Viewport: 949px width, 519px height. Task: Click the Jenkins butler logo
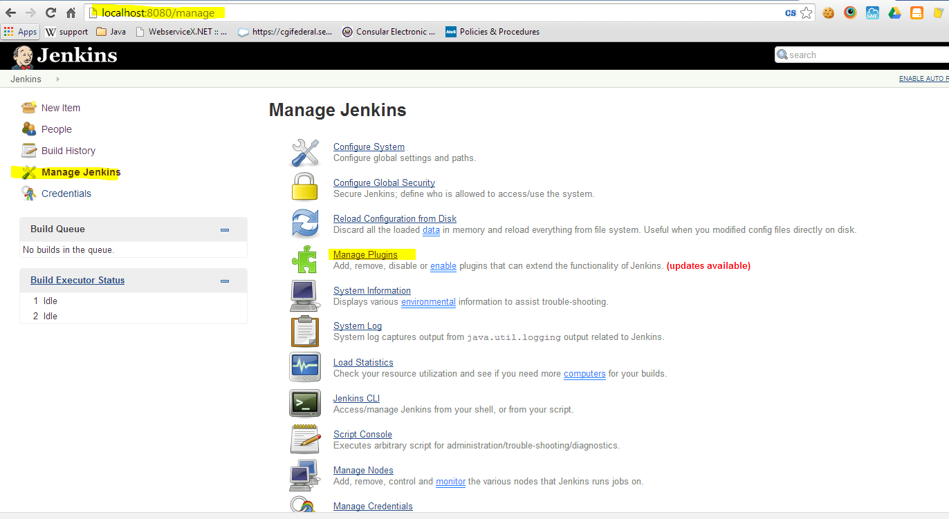click(x=22, y=56)
